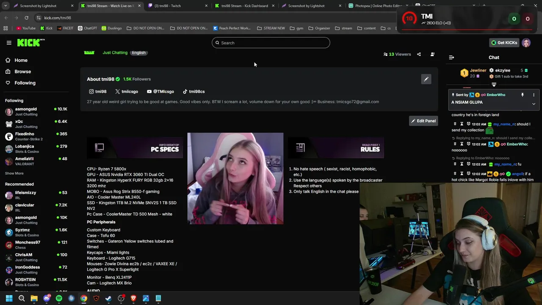Click in the Kick search box
This screenshot has width=542, height=305.
(x=271, y=43)
